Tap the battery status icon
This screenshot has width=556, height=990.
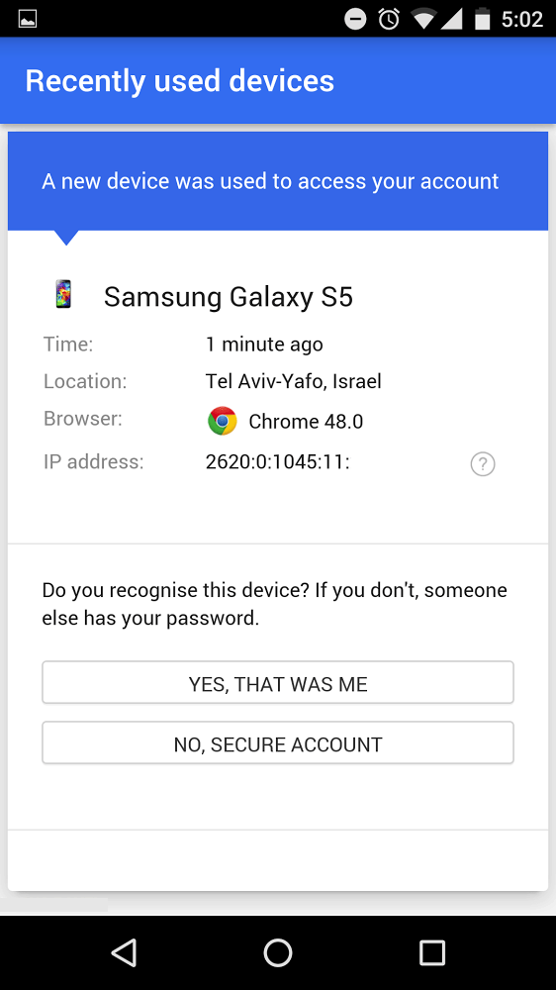pyautogui.click(x=483, y=19)
